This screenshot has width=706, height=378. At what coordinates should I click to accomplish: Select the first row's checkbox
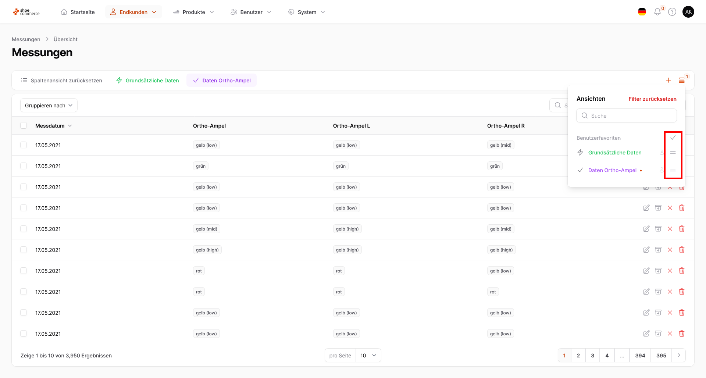click(24, 145)
